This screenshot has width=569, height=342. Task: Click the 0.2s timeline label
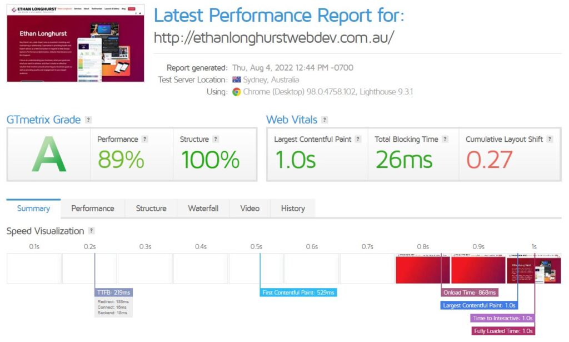(x=89, y=246)
